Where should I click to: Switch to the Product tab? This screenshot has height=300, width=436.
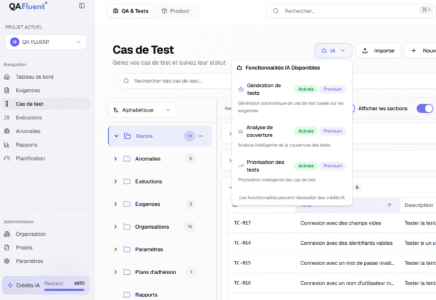[x=175, y=11]
